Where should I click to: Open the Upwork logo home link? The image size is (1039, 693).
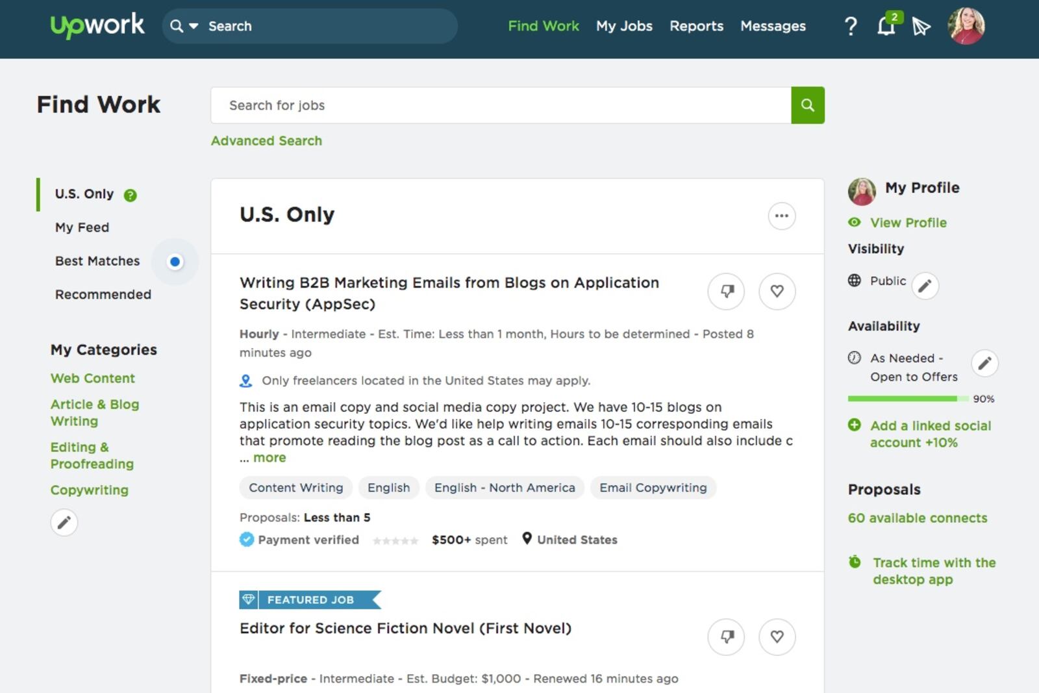(97, 26)
